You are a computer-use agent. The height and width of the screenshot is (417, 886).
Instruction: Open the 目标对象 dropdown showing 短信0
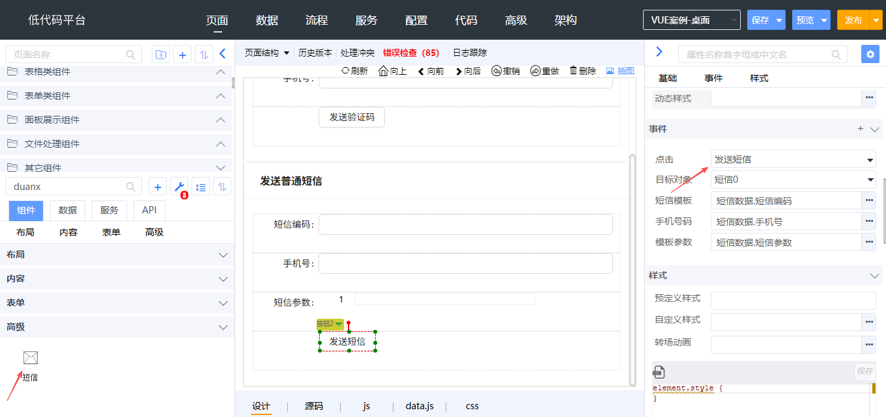pyautogui.click(x=793, y=180)
